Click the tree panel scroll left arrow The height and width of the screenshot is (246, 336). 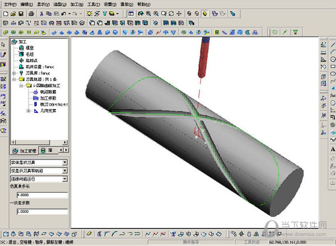(13, 142)
